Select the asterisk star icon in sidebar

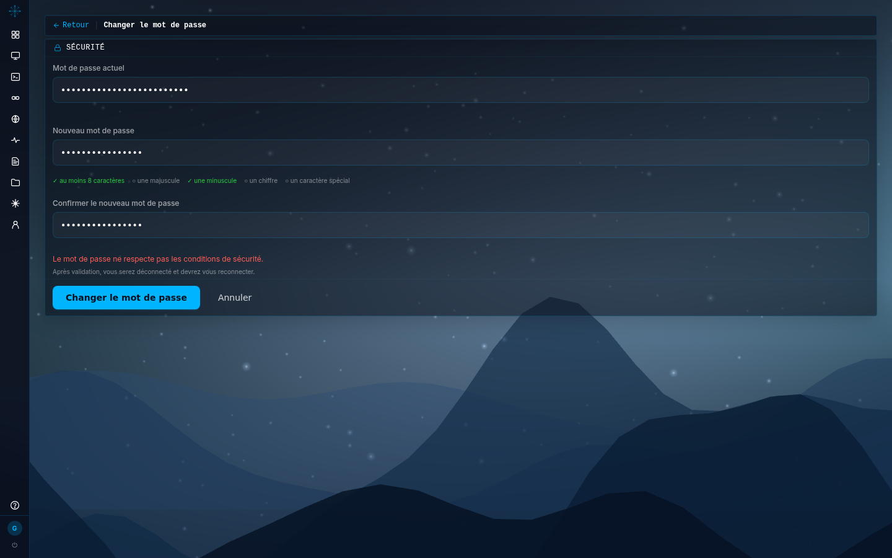point(15,203)
